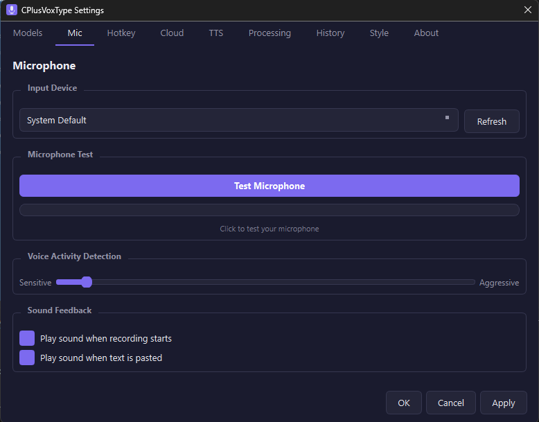This screenshot has width=539, height=422.
Task: Open the TTS tab
Action: (216, 33)
